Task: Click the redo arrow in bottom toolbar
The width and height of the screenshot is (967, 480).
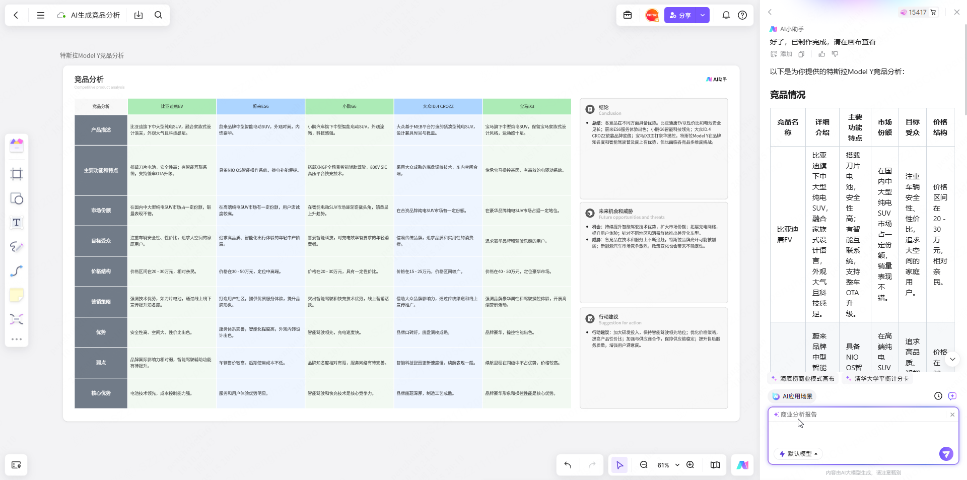Action: click(592, 465)
